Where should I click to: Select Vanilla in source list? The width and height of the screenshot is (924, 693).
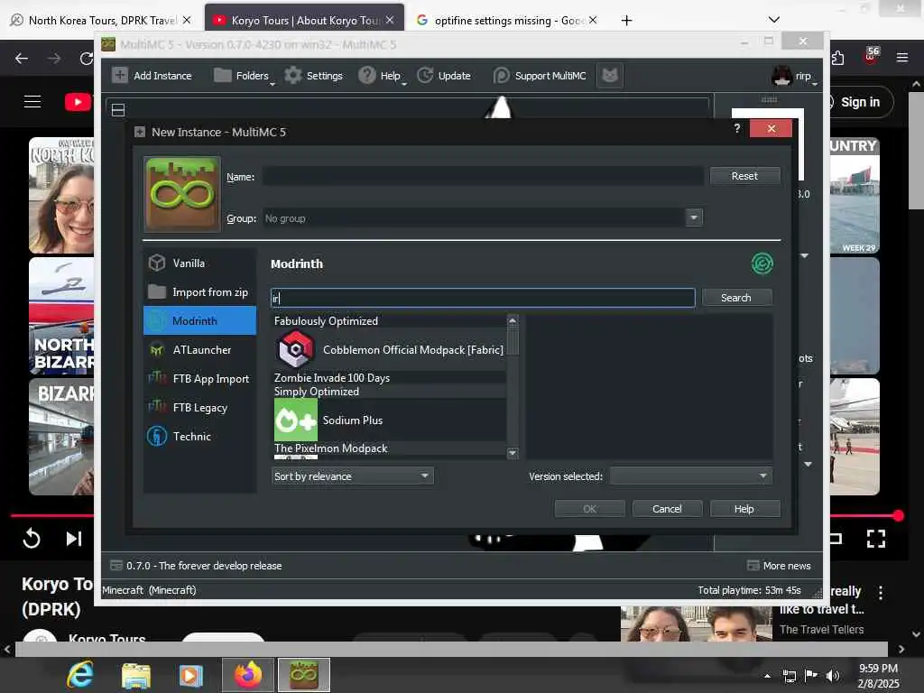(199, 263)
